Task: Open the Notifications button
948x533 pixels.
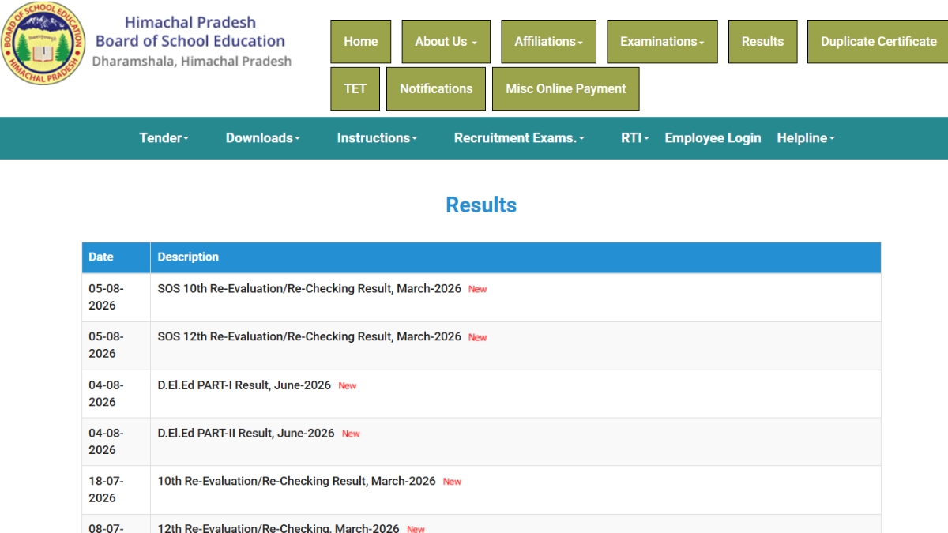Action: (436, 88)
